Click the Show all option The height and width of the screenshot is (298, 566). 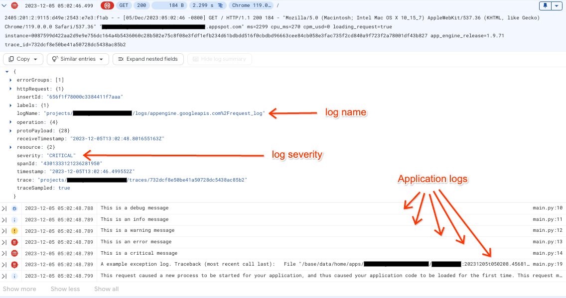[106, 289]
